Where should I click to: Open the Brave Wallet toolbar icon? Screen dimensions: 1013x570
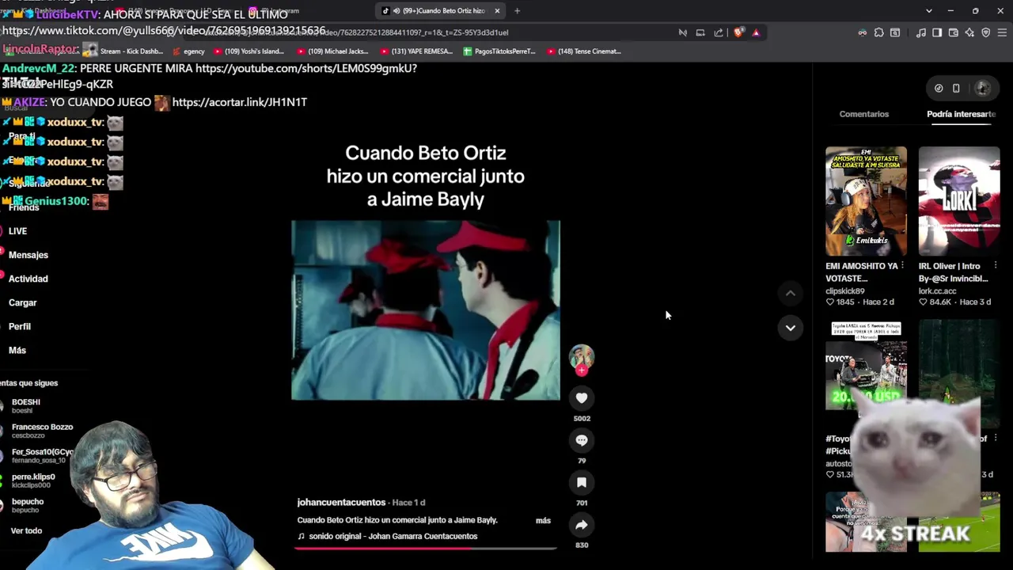(954, 32)
